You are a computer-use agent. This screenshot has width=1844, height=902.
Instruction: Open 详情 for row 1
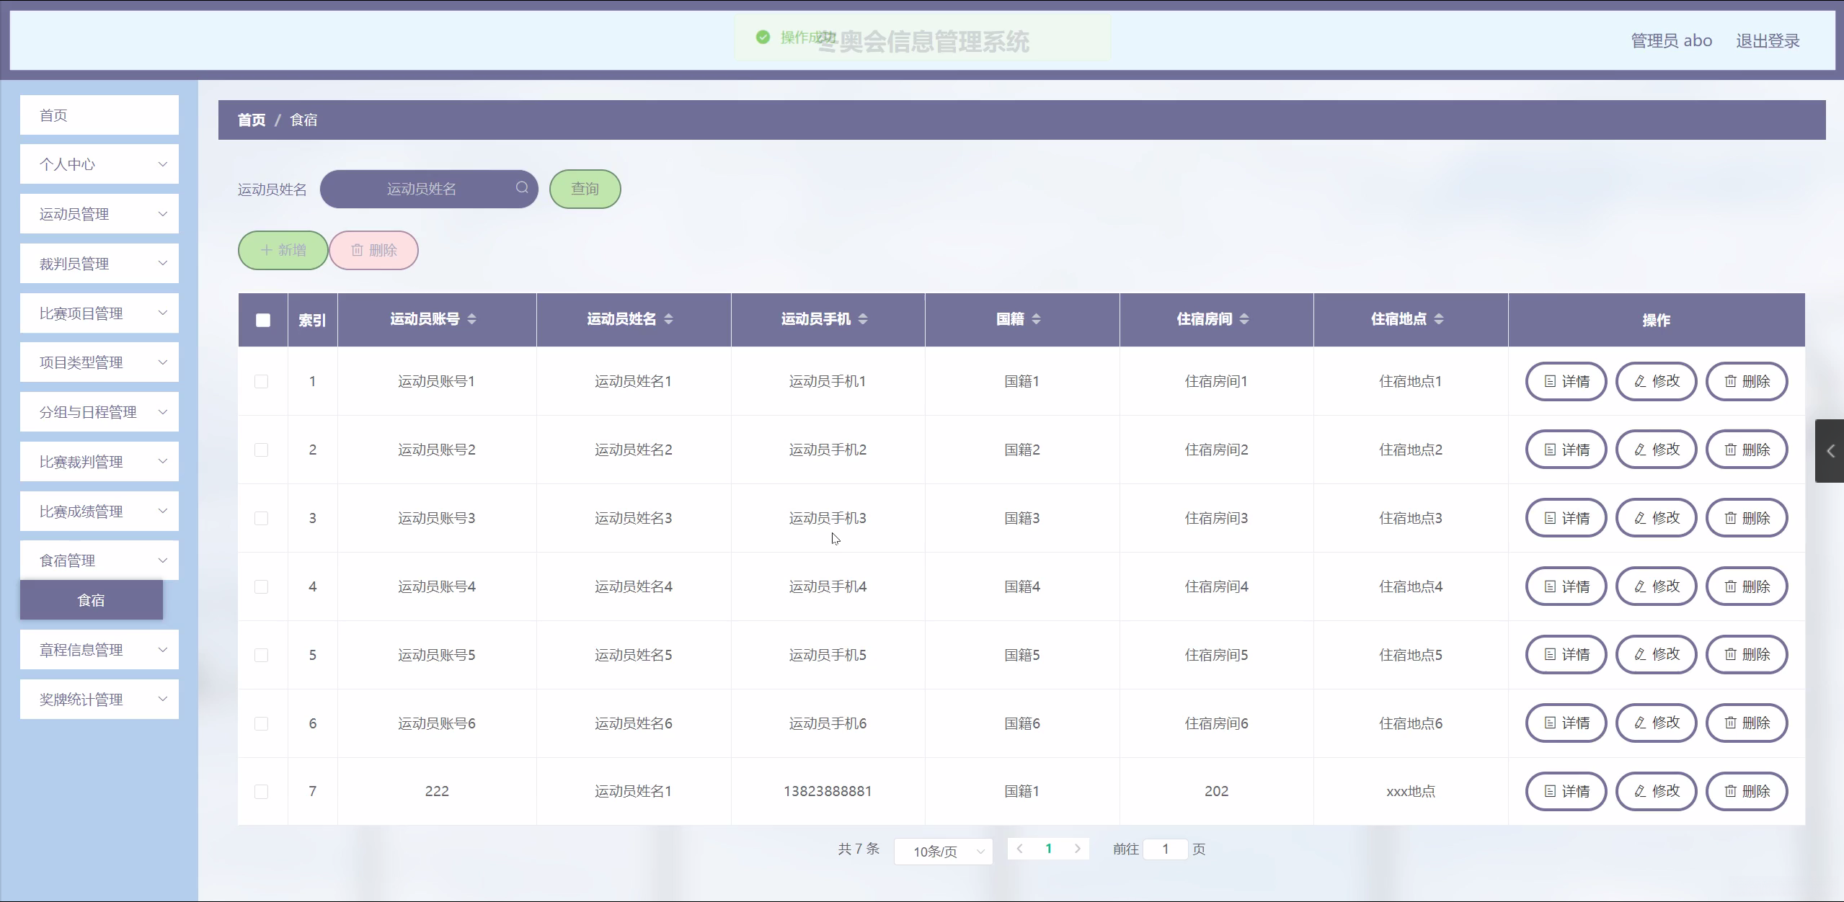[x=1566, y=381]
